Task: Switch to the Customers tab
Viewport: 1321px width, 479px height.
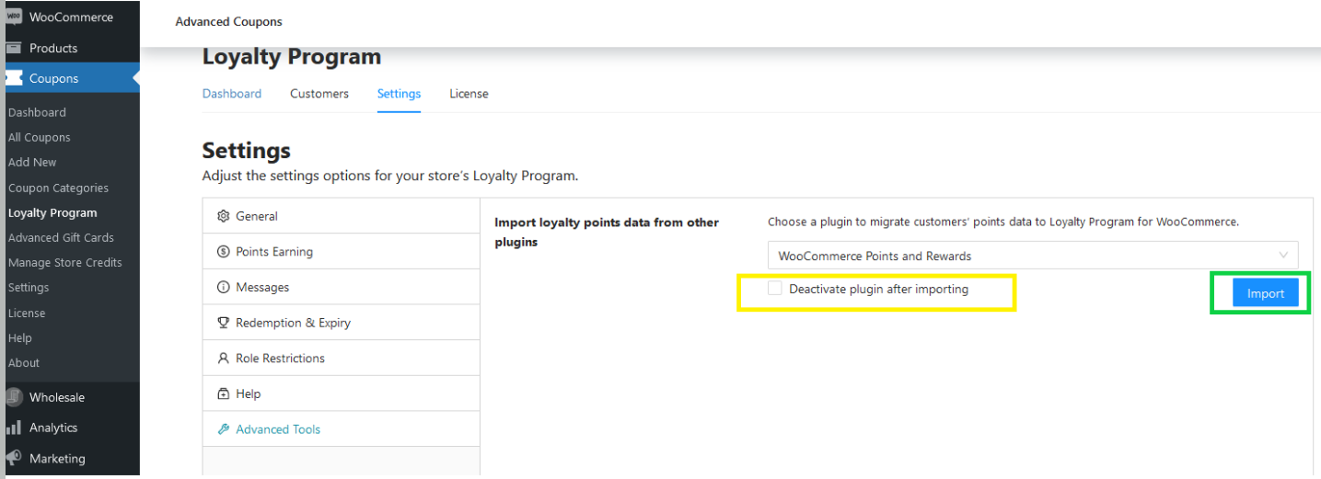Action: [x=319, y=94]
